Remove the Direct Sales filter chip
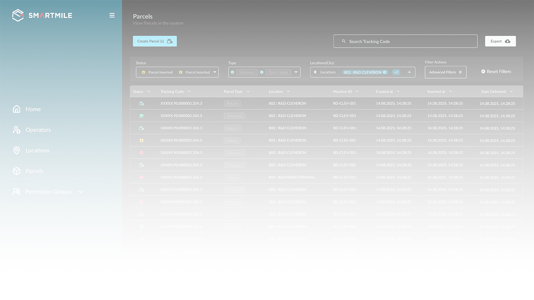Viewport: 534px width, 300px height. (x=262, y=72)
